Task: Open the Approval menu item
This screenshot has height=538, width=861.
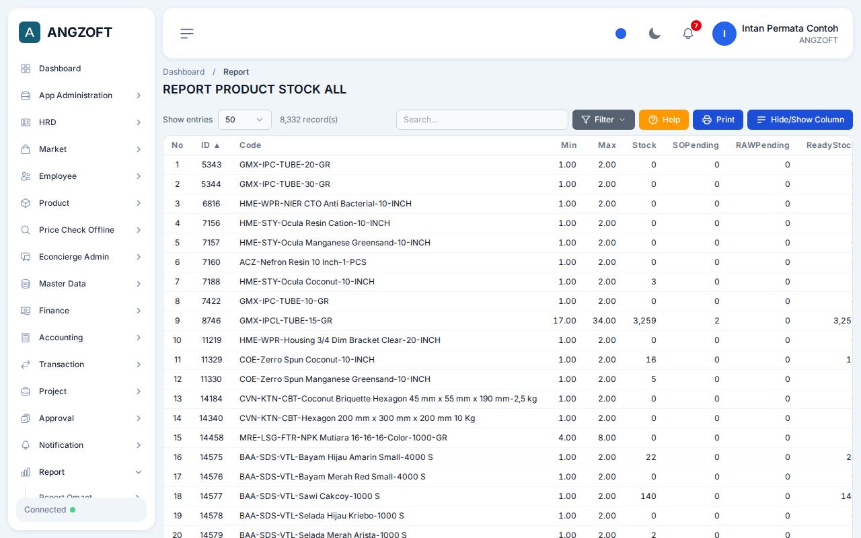Action: click(x=81, y=418)
